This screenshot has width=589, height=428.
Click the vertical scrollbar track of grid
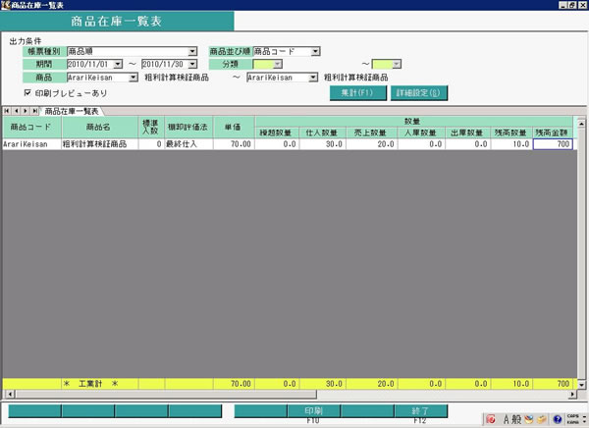pos(581,254)
